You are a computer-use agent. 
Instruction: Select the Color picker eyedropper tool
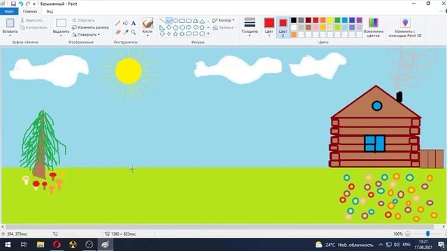click(x=126, y=32)
